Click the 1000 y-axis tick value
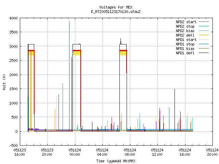The image size is (219, 164). click(13, 103)
